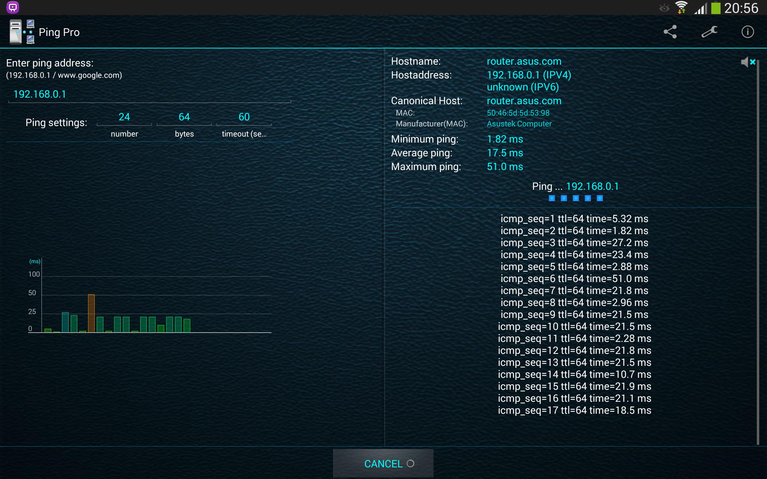View Asustek Computer manufacturer link
The height and width of the screenshot is (479, 767).
(x=519, y=124)
